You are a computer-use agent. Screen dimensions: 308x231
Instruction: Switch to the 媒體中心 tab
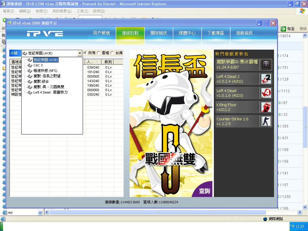pos(187,33)
